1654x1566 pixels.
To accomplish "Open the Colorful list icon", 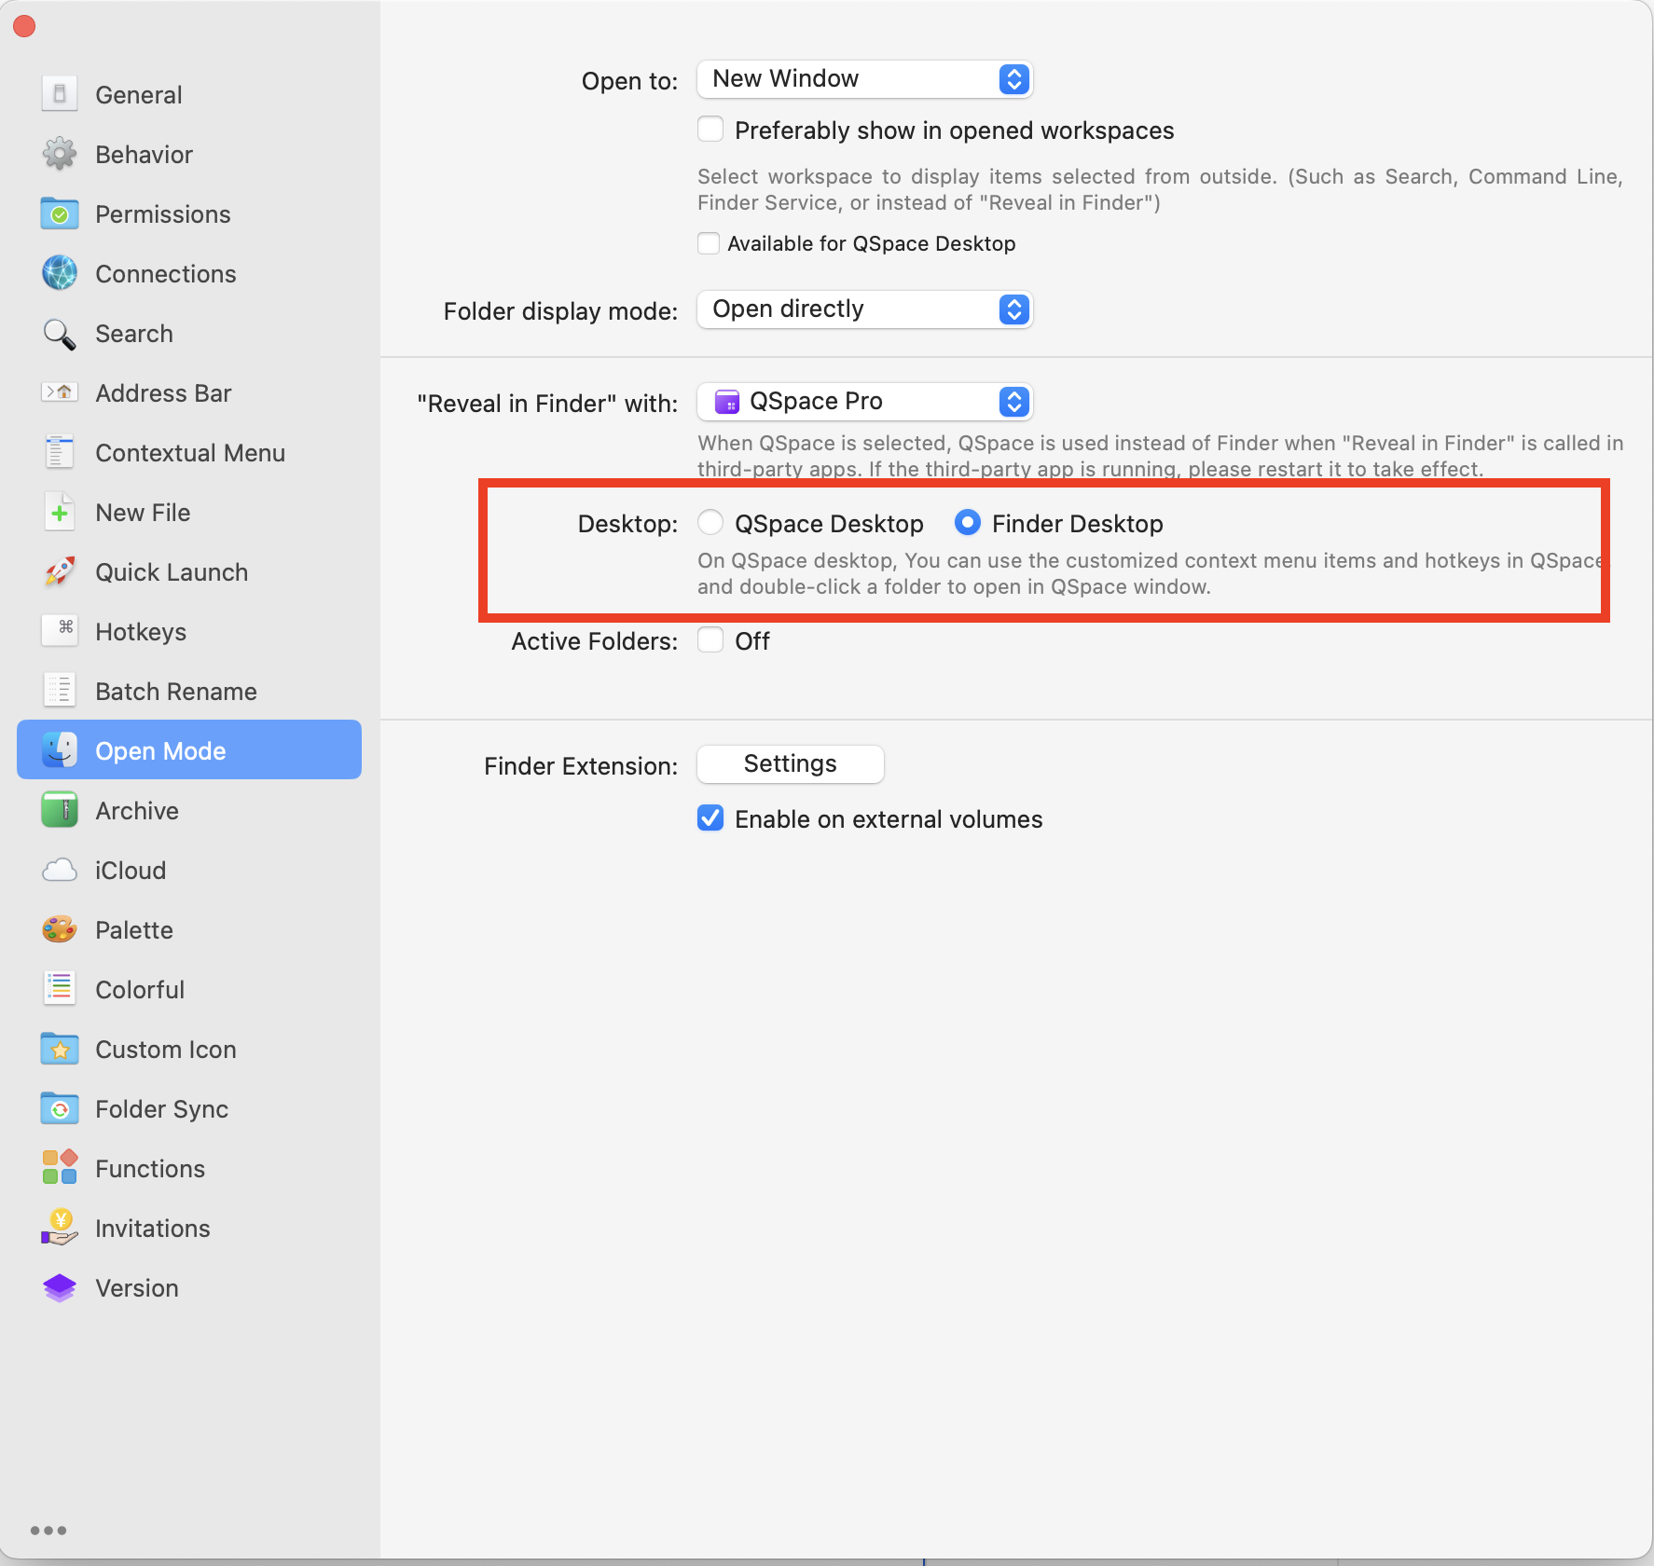I will point(60,989).
